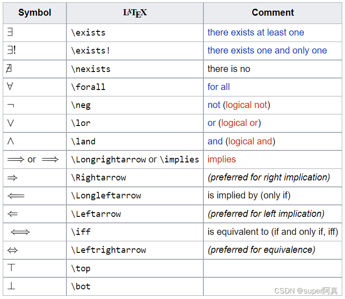Click the blue 'and' link
345x299 pixels.
pos(215,141)
